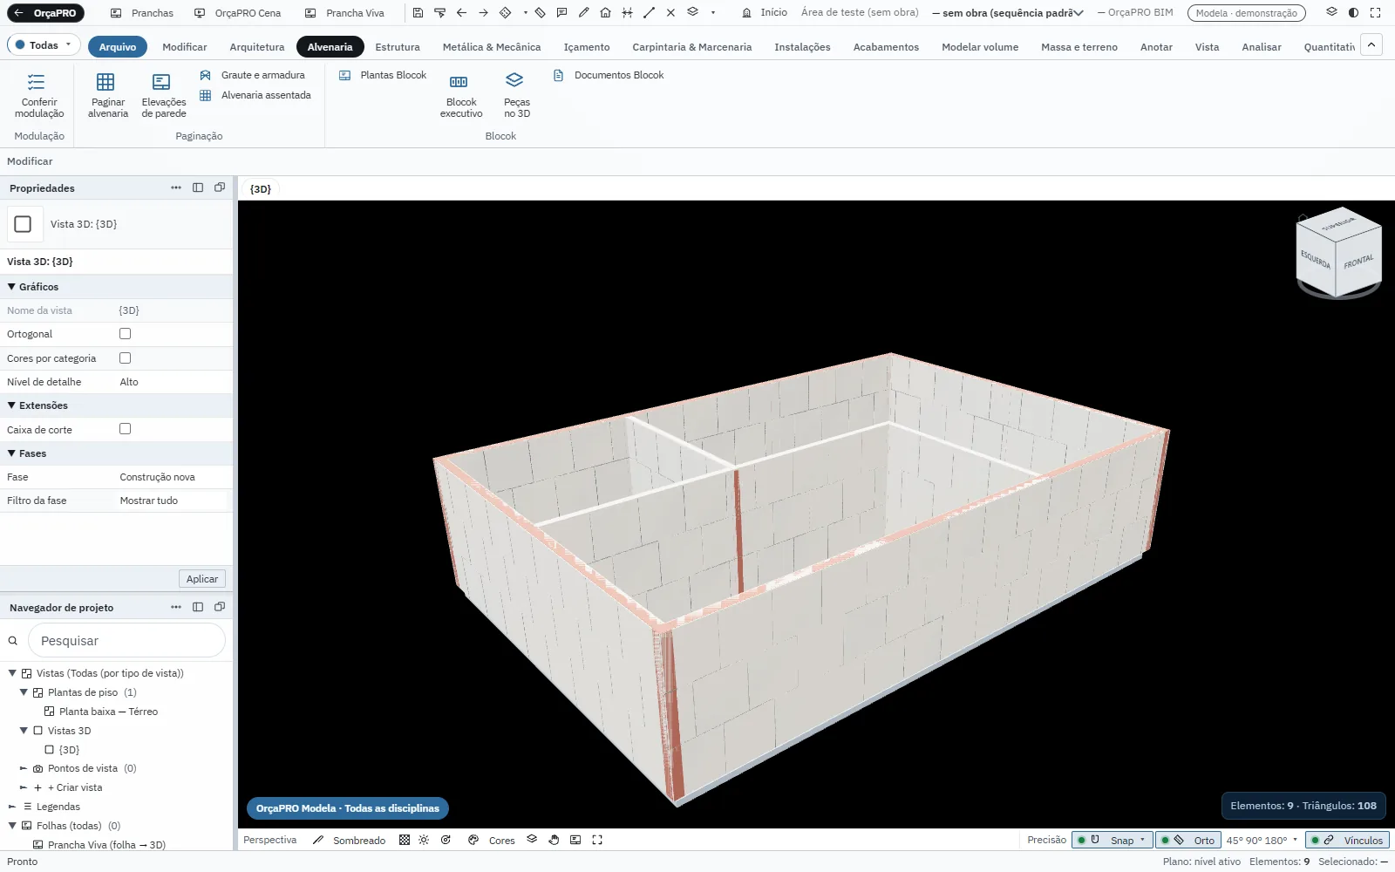Image resolution: width=1395 pixels, height=872 pixels.
Task: Open the Todas discipline dropdown
Action: 44,45
